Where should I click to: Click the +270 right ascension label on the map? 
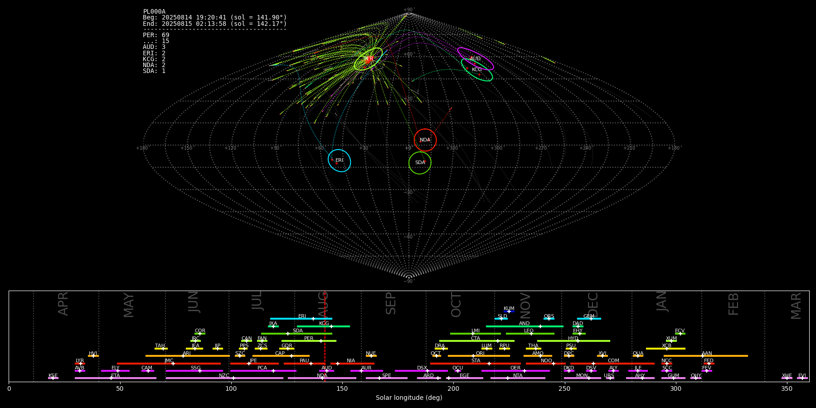click(x=541, y=148)
